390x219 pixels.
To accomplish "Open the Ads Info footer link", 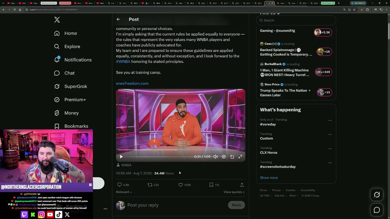I will (279, 196).
